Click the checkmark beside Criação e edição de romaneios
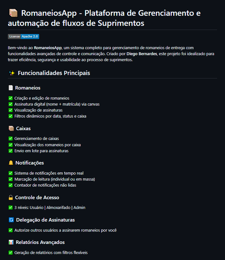Image resolution: width=225 pixels, height=260 pixels. (11, 98)
